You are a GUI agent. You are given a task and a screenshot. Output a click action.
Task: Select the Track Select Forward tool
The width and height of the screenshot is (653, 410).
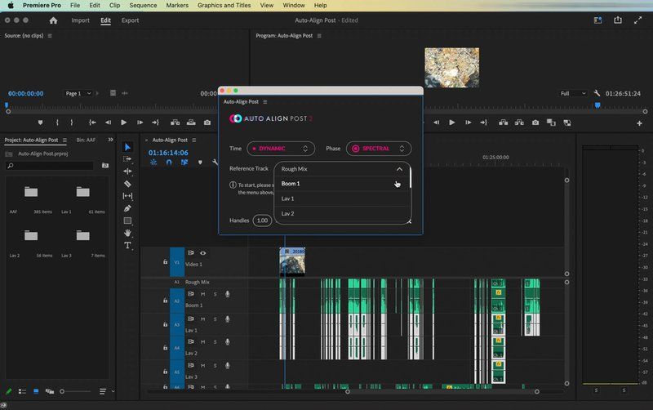[127, 159]
